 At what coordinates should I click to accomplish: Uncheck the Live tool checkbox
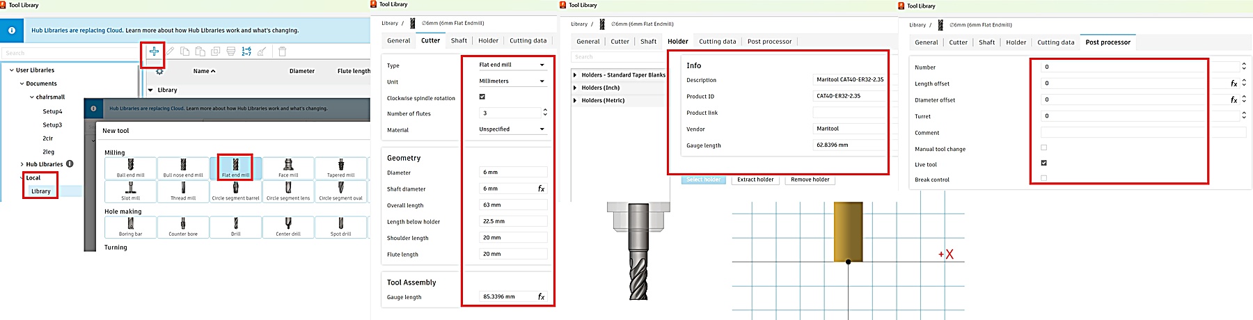click(1043, 163)
